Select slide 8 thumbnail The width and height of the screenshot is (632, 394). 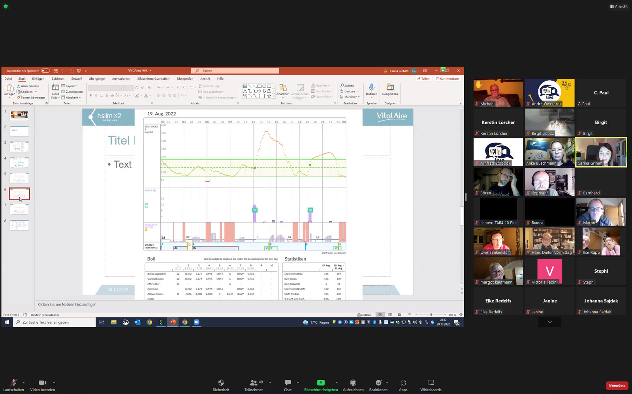[x=19, y=225]
